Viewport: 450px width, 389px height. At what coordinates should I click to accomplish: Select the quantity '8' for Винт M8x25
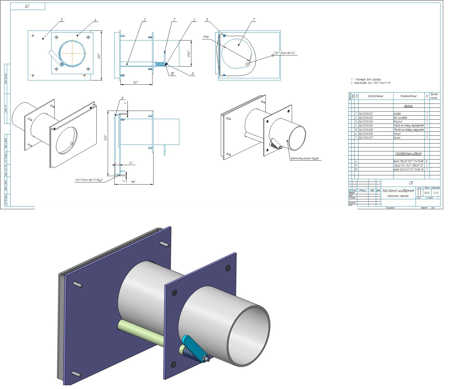[427, 161]
